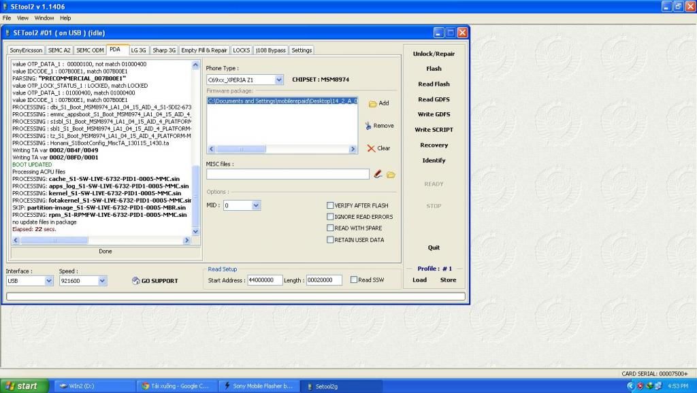Click the Quit button

(x=434, y=247)
